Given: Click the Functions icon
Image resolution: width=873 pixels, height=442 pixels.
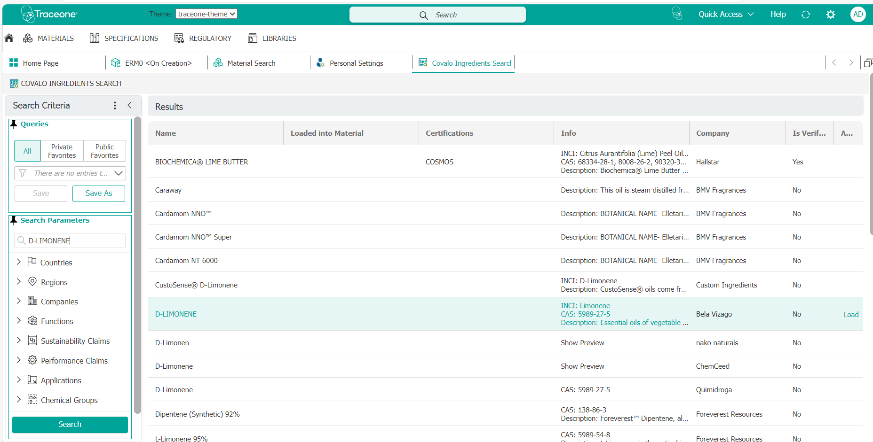Looking at the screenshot, I should (32, 320).
